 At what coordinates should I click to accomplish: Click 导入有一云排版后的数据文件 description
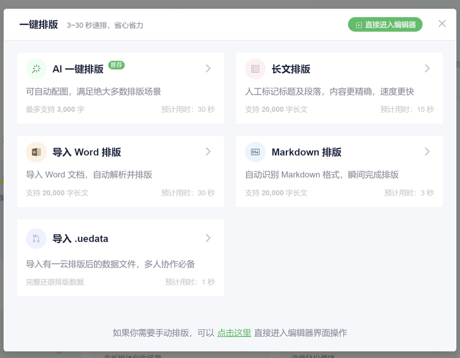click(110, 264)
